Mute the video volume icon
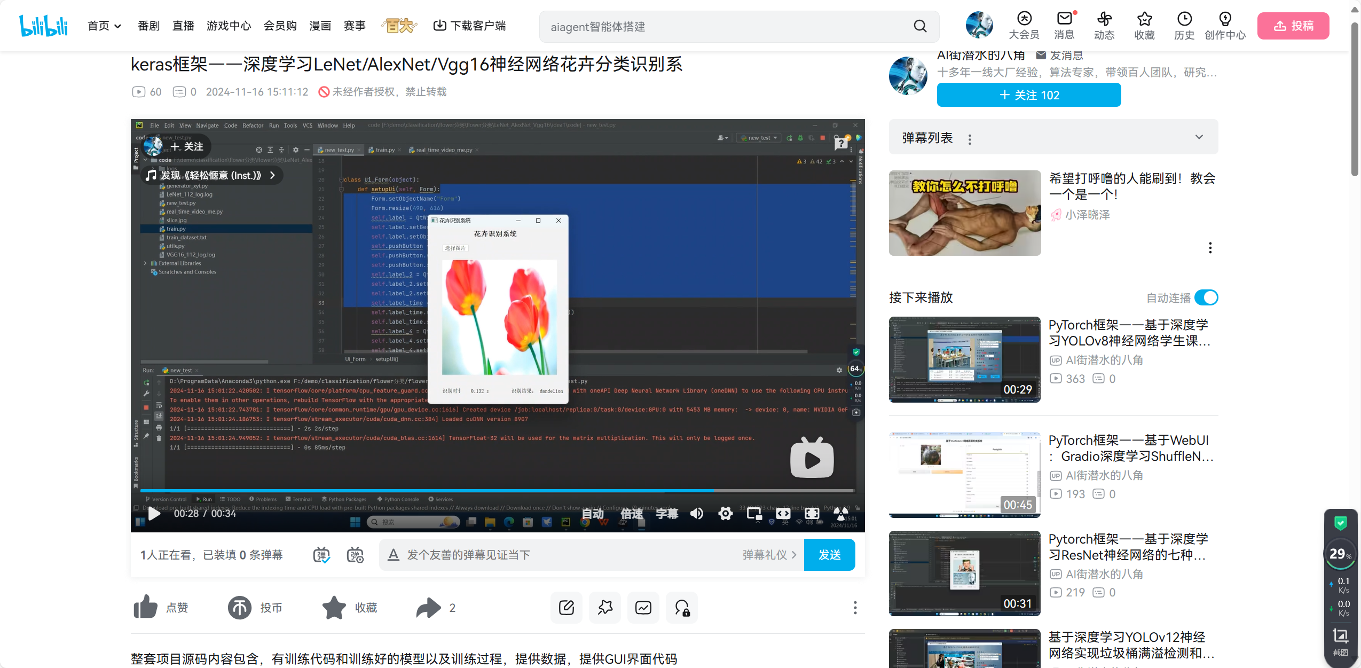 [696, 513]
